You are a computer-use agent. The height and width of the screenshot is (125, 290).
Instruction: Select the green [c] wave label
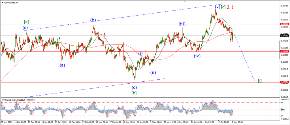coord(223,7)
